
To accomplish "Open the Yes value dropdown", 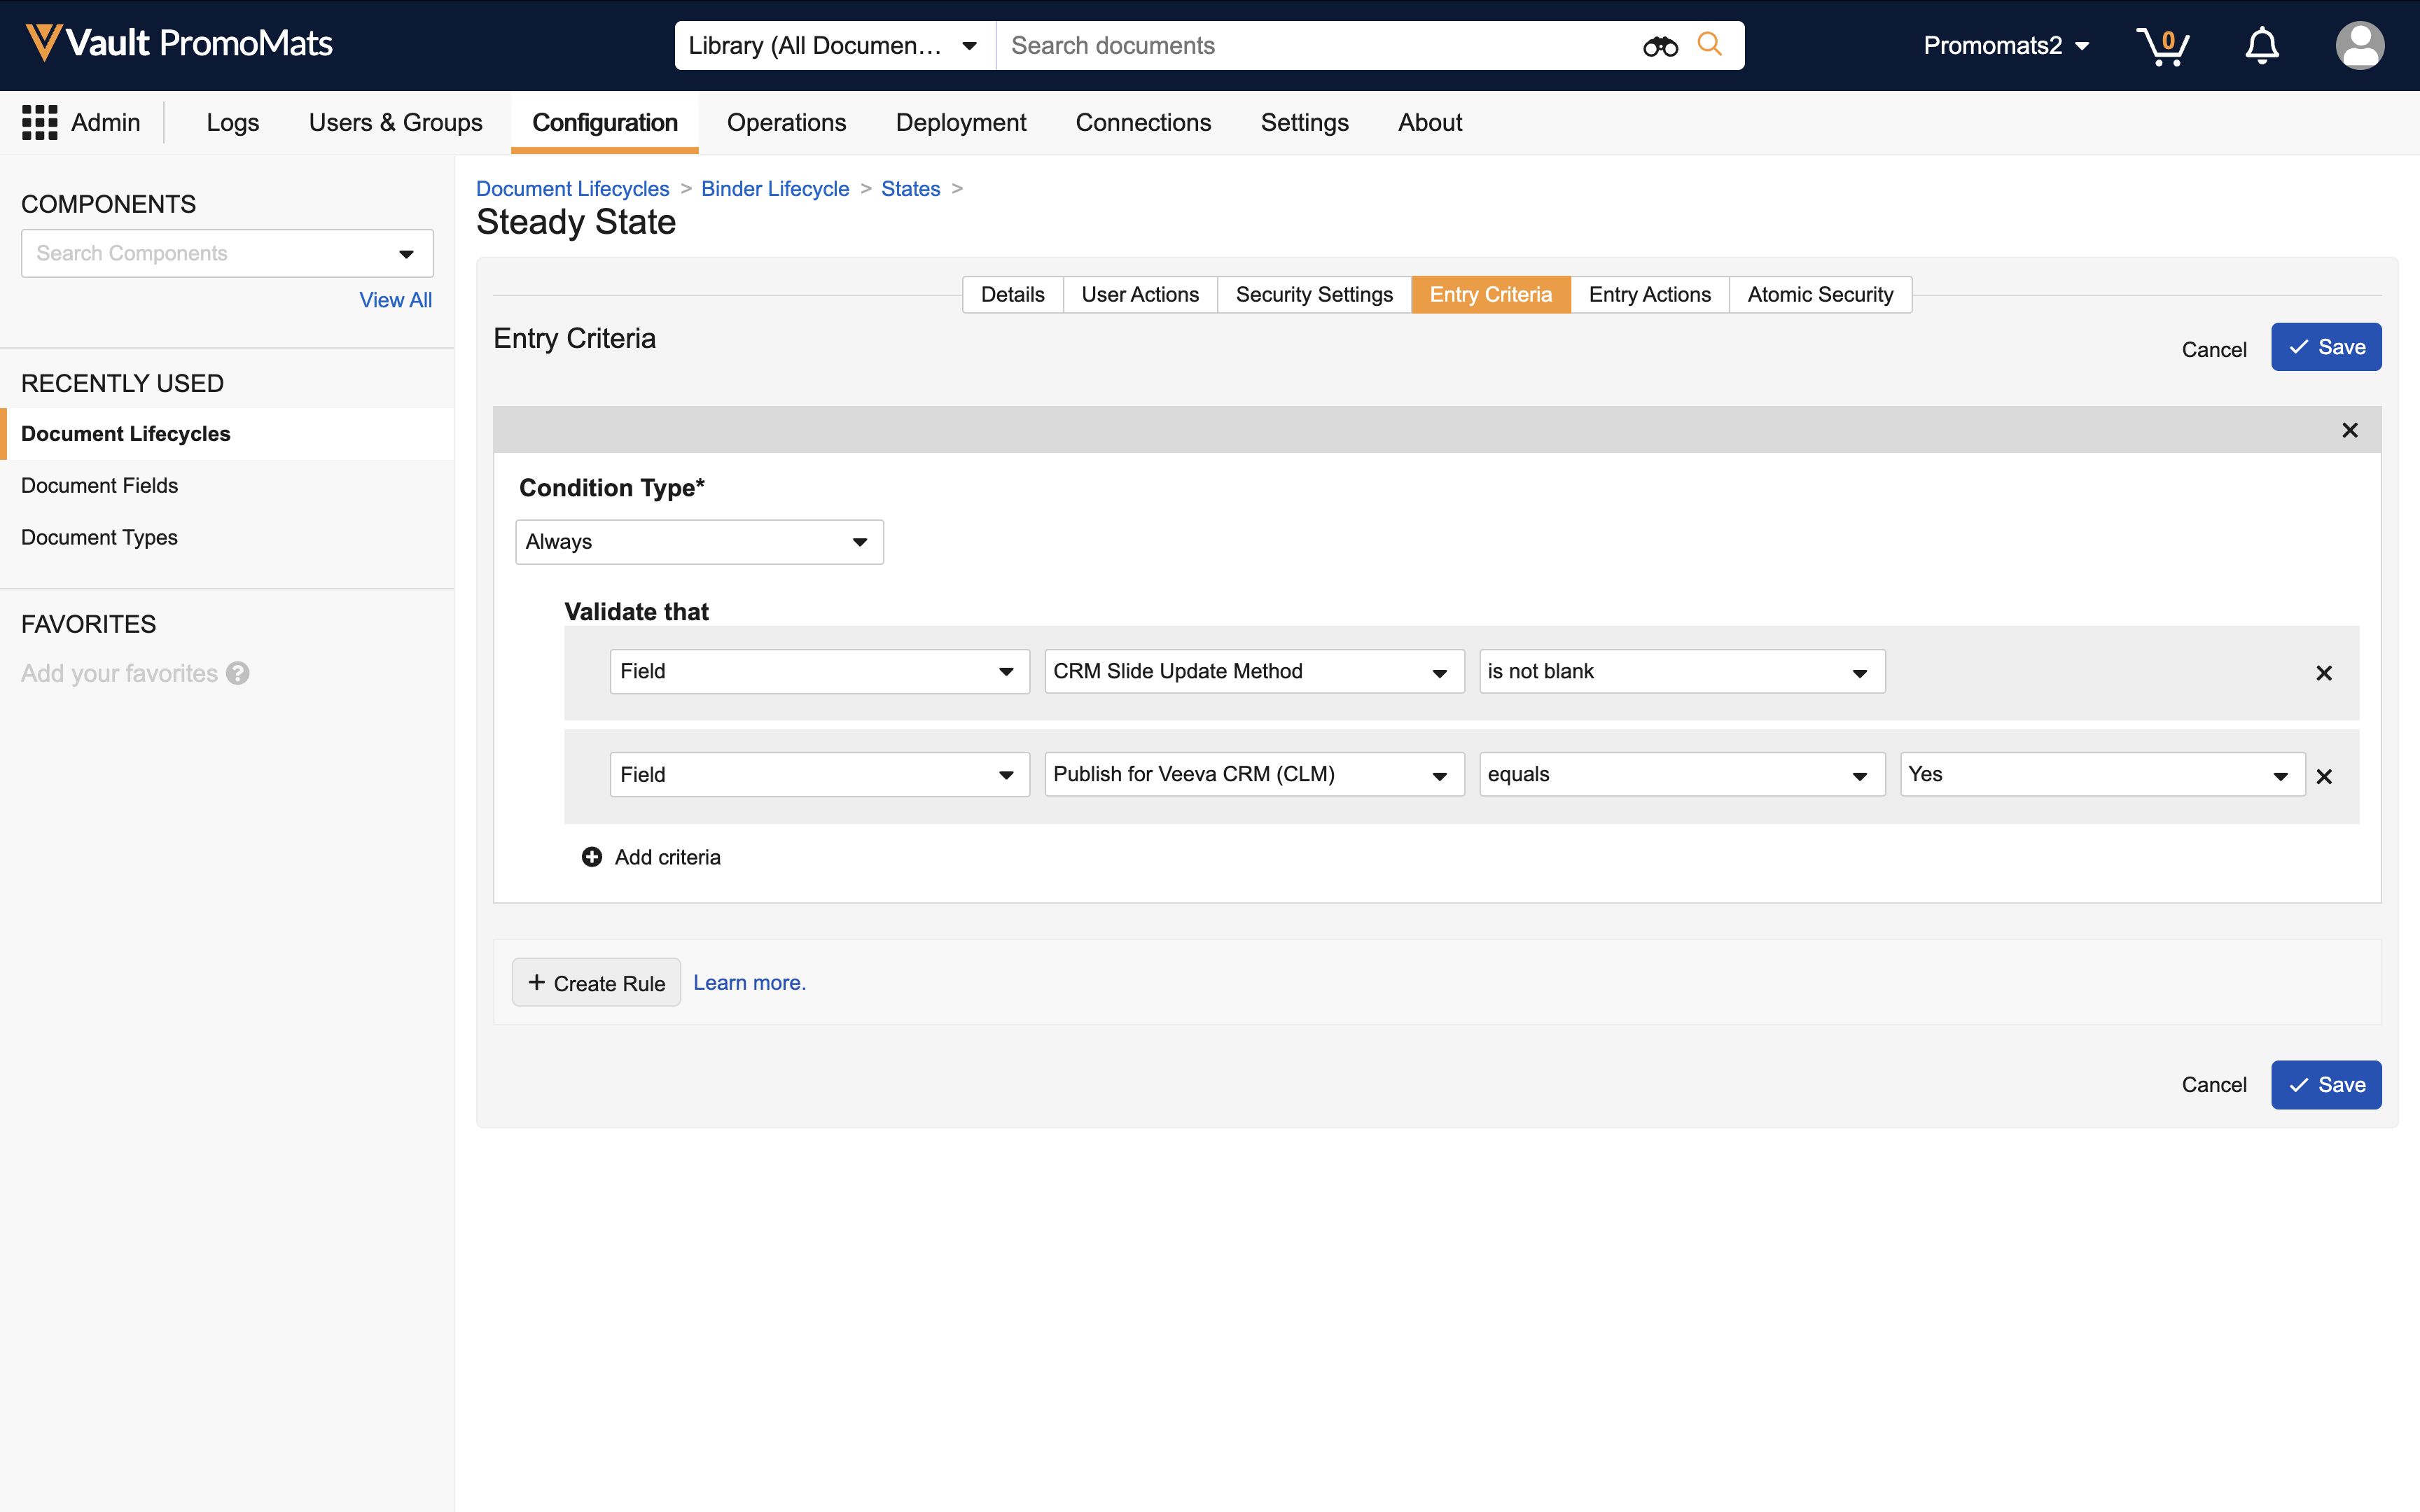I will pyautogui.click(x=2101, y=775).
